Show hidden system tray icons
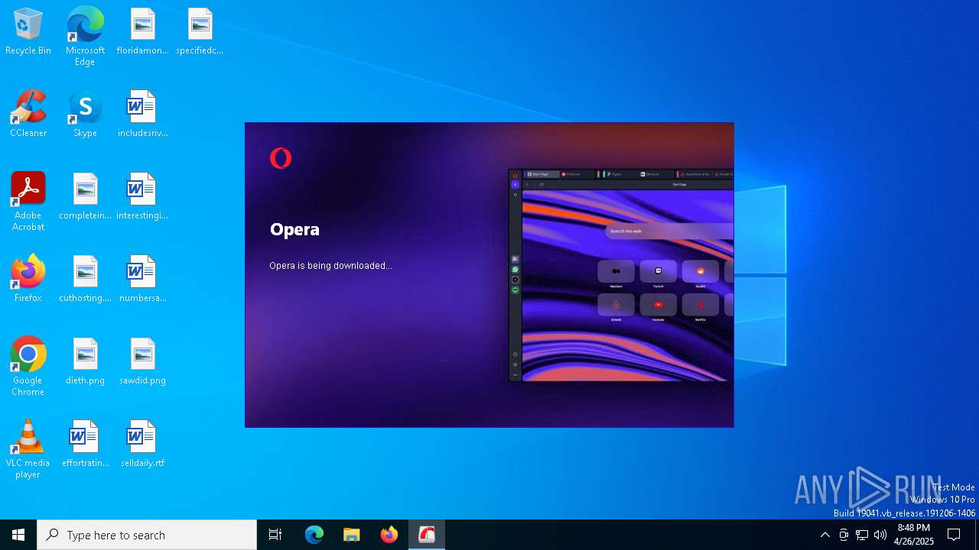The image size is (979, 550). coord(825,535)
